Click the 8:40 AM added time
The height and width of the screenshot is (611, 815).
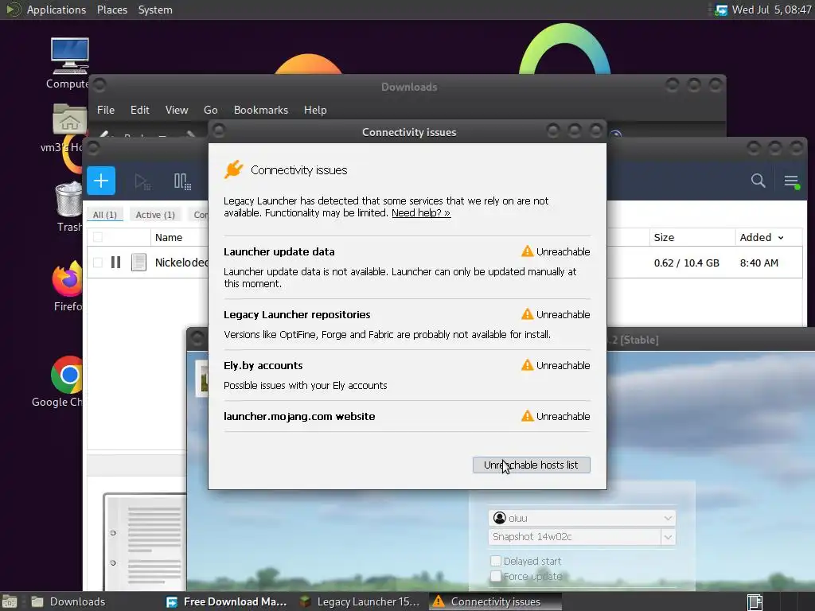point(758,263)
